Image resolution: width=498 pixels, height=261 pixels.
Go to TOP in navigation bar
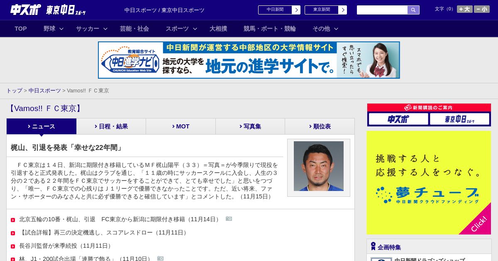[21, 29]
